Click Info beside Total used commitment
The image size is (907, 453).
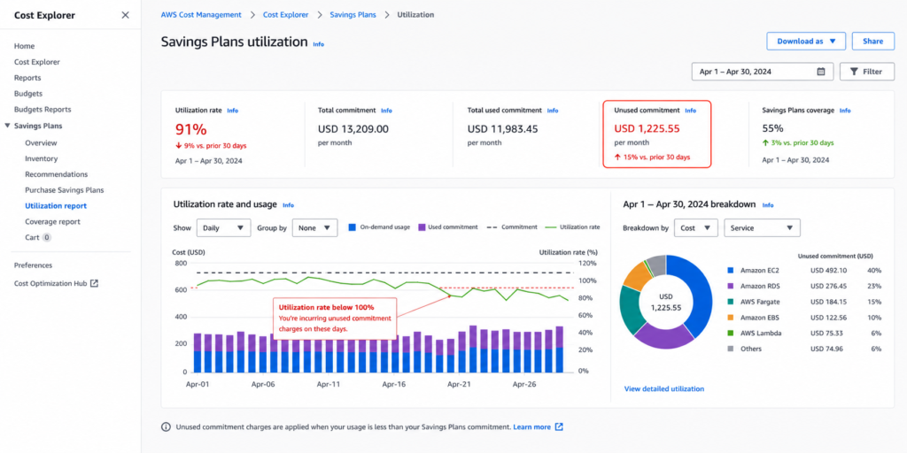(x=553, y=111)
